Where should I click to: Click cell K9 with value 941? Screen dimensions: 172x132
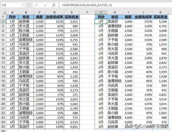(x=160, y=54)
